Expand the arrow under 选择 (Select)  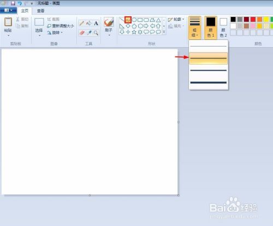(x=39, y=36)
